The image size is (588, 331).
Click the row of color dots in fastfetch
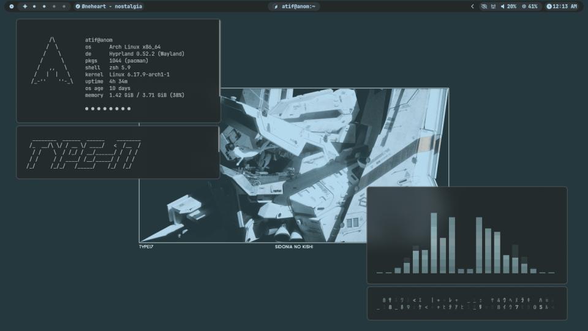click(x=108, y=108)
